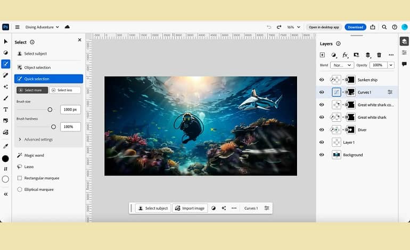Add a new layer
This screenshot has width=410, height=250.
click(322, 55)
